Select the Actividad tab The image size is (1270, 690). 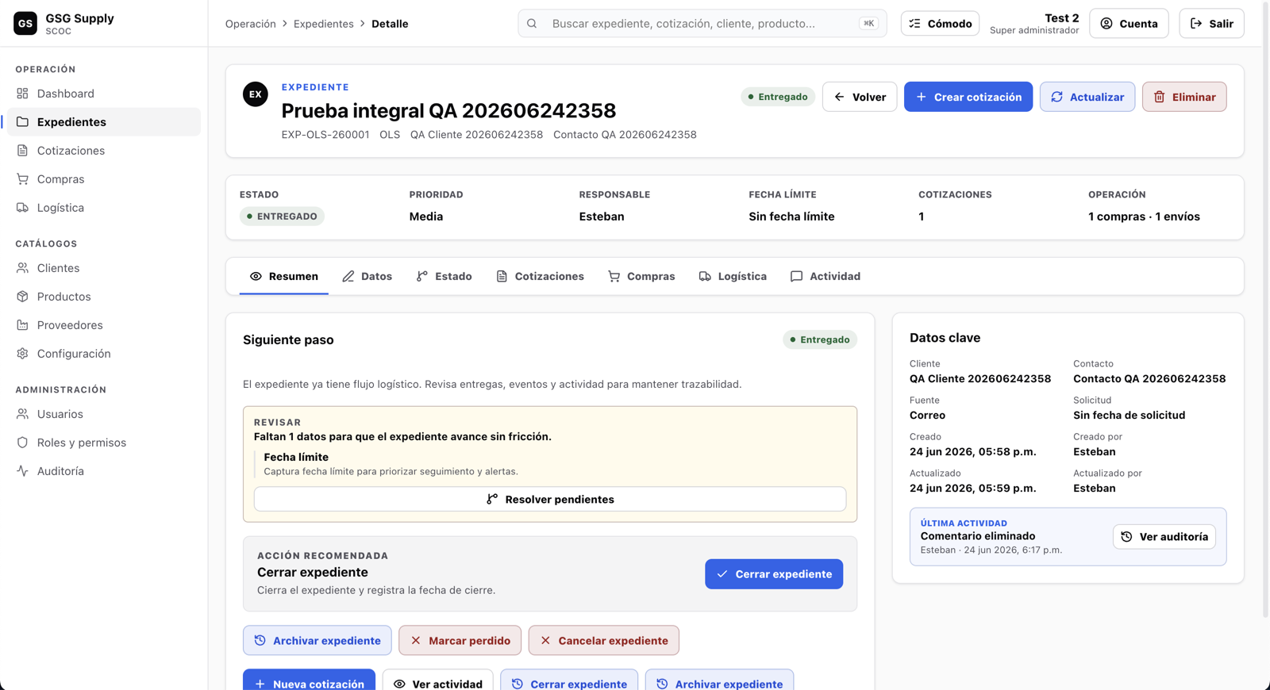tap(825, 276)
